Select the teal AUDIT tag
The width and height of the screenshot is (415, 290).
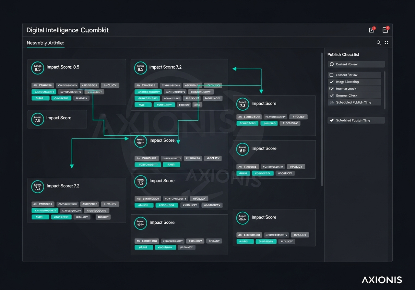point(41,98)
